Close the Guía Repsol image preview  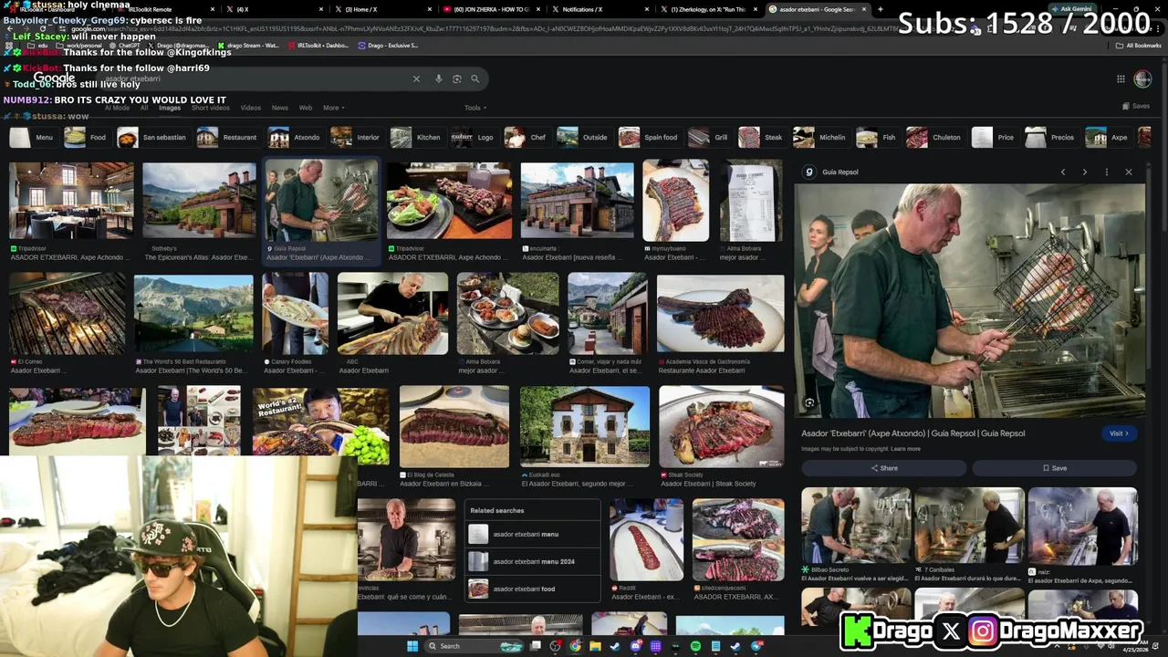[1128, 172]
